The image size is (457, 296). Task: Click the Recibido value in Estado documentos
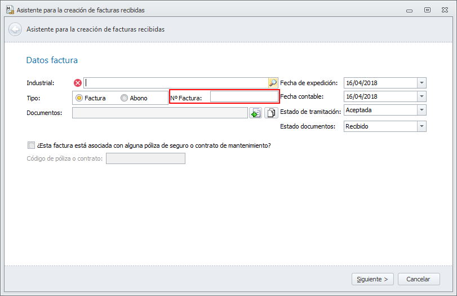coord(357,126)
